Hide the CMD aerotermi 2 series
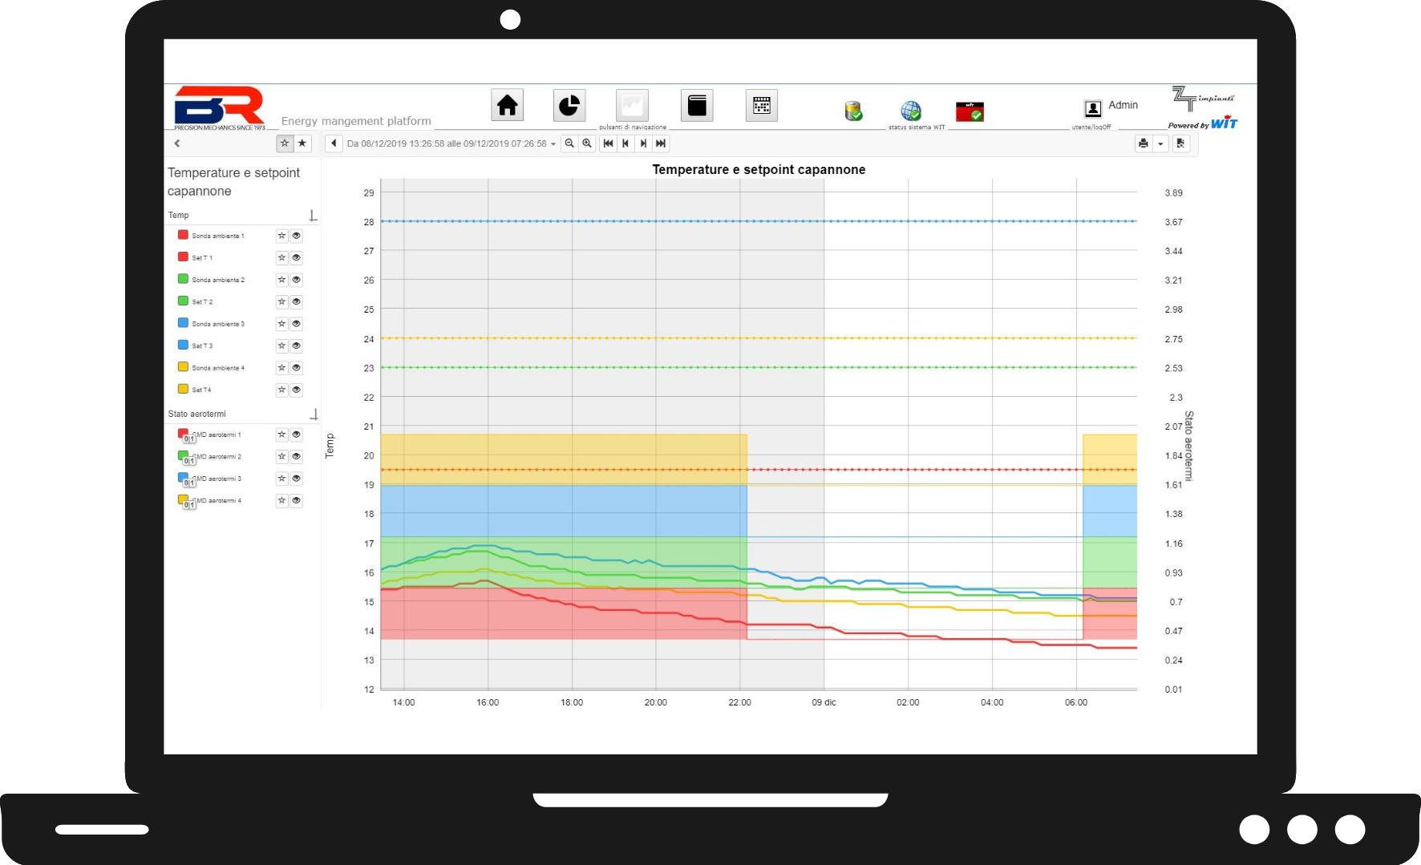The image size is (1421, 865). (x=297, y=457)
